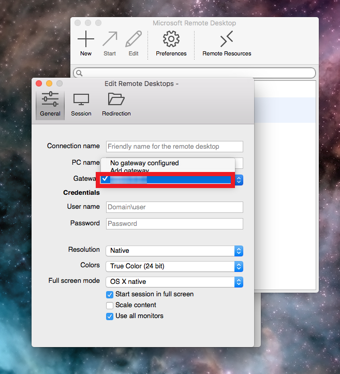Click Gateway dropdown stepper arrows
The width and height of the screenshot is (340, 374).
[x=239, y=180]
